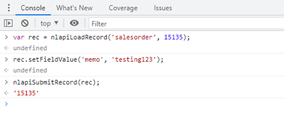This screenshot has width=284, height=133.
Task: Click the rec.setFieldValue command line
Action: (88, 60)
